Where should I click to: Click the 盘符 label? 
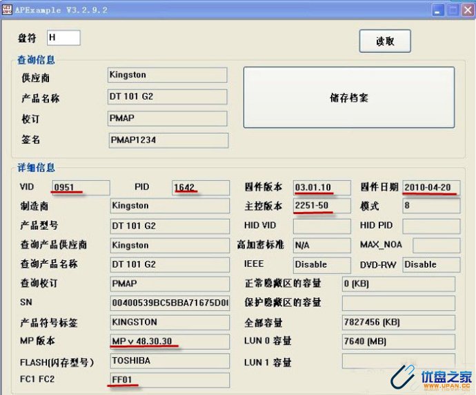click(x=27, y=38)
